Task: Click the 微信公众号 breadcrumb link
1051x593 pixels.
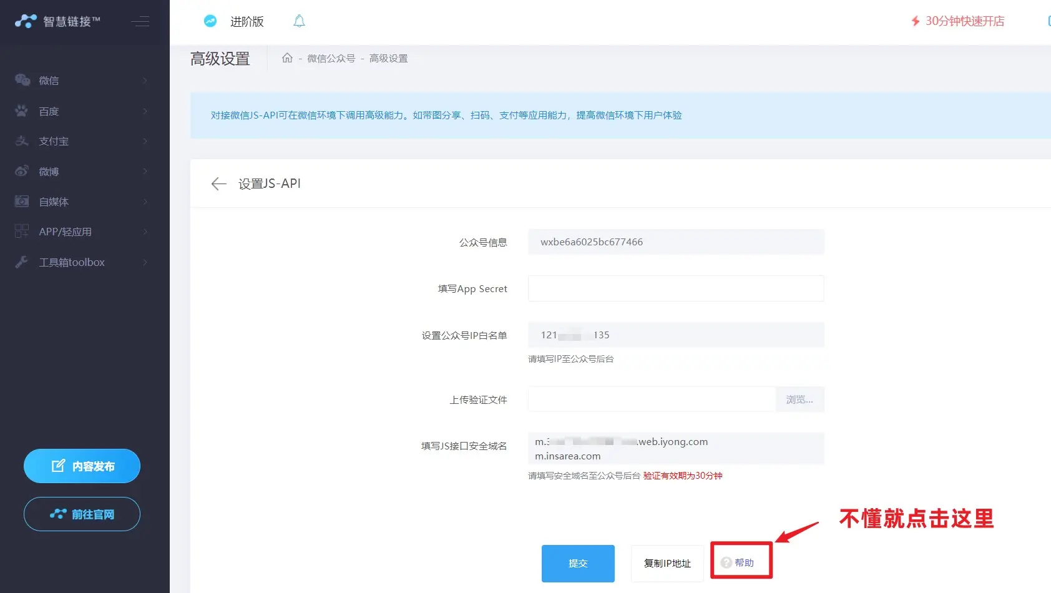Action: [x=331, y=59]
